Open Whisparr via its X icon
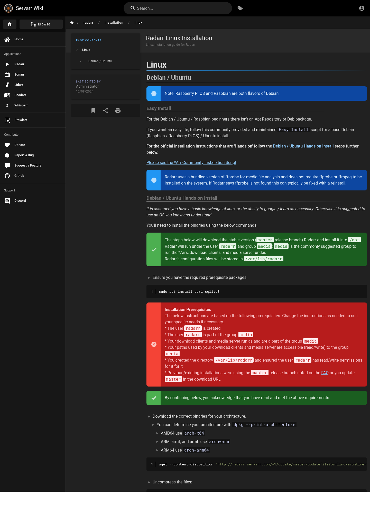370x514 pixels. click(x=7, y=105)
